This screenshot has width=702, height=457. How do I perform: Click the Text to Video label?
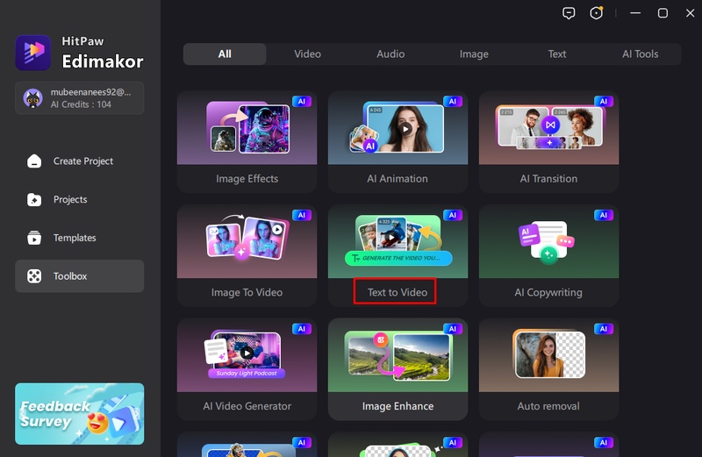tap(398, 292)
